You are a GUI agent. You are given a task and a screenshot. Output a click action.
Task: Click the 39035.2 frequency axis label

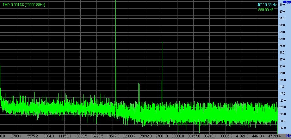tap(226, 136)
